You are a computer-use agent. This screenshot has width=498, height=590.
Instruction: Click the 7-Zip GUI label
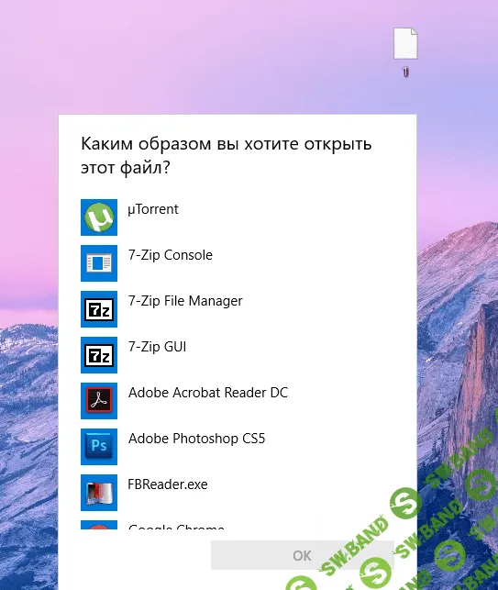157,347
